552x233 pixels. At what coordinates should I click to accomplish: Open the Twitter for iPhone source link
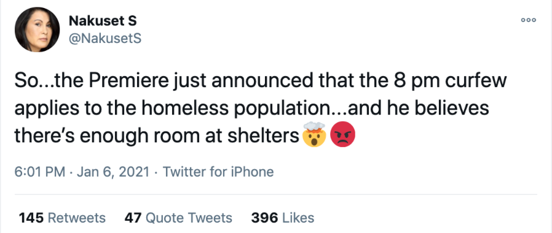tap(218, 172)
